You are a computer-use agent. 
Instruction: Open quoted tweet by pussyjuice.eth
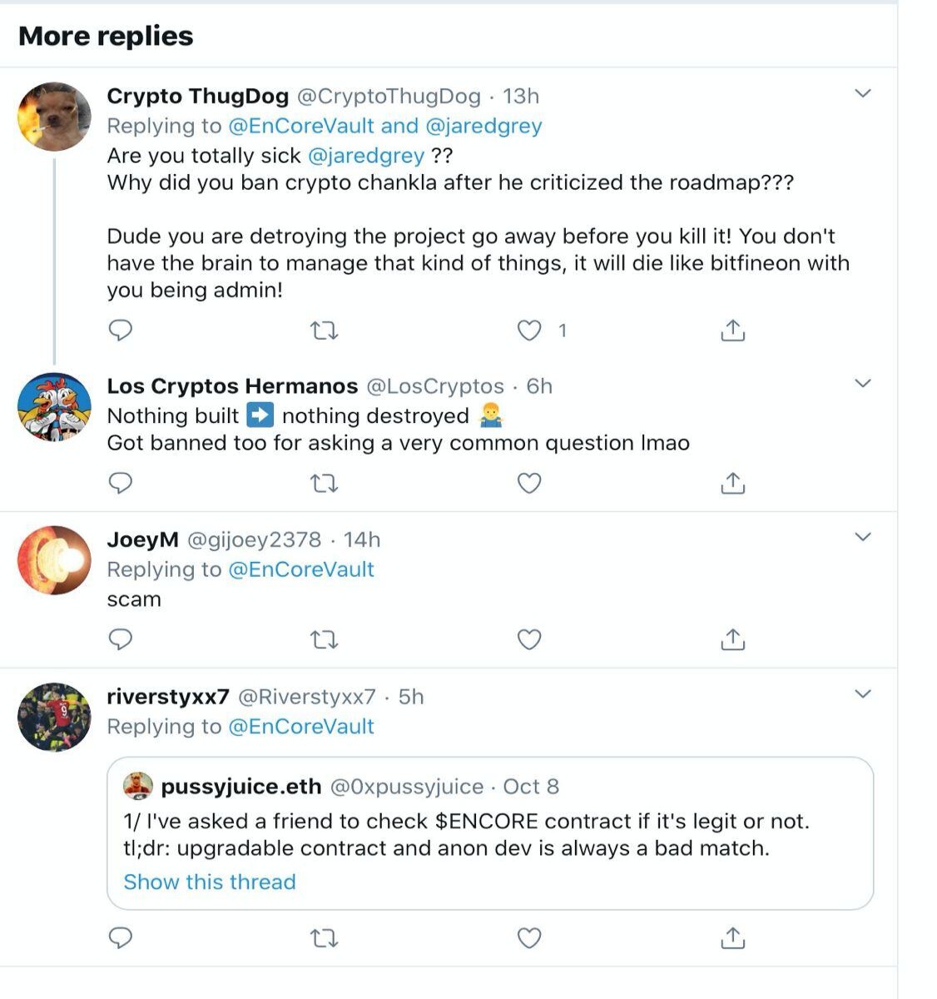pos(490,832)
